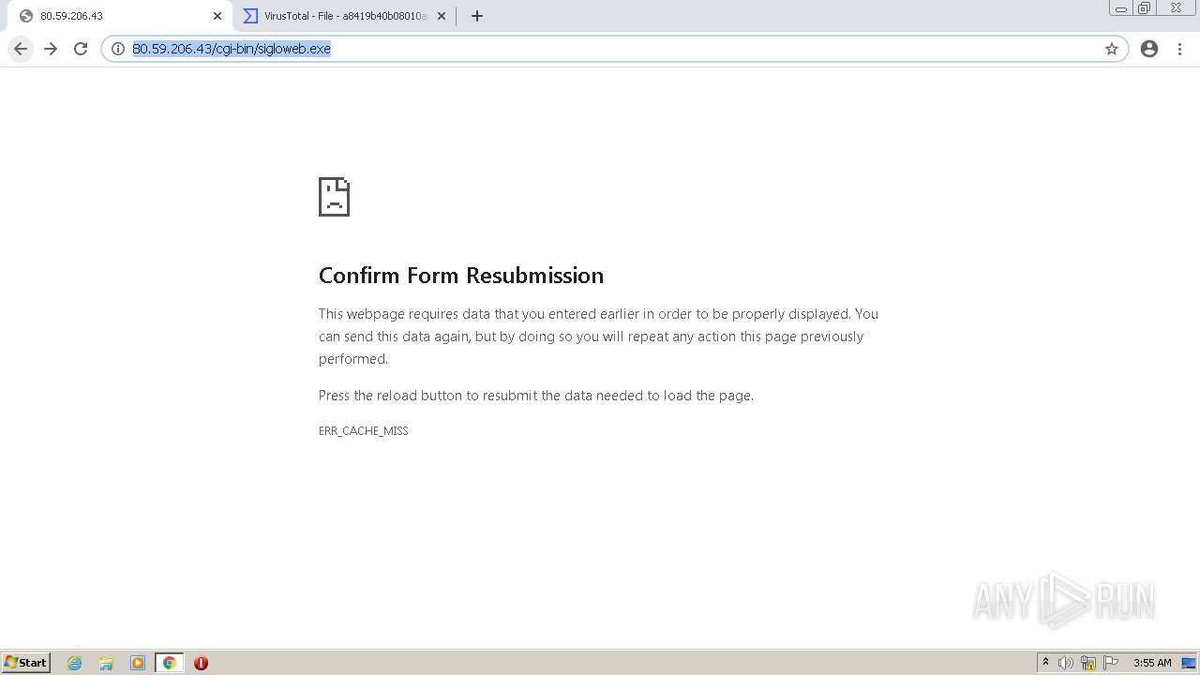1200x675 pixels.
Task: Open the Chrome profile avatar
Action: pyautogui.click(x=1149, y=49)
